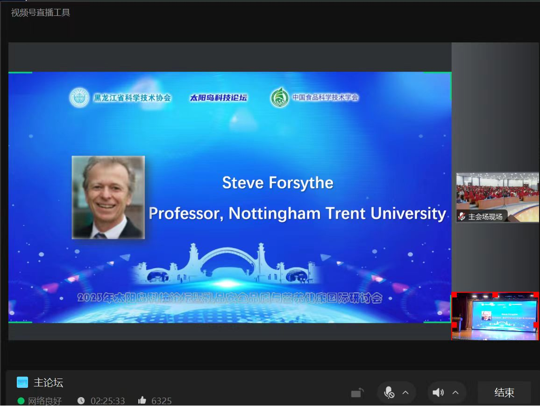Click the 视频号直播工具 title text
This screenshot has height=406, width=540.
[41, 13]
